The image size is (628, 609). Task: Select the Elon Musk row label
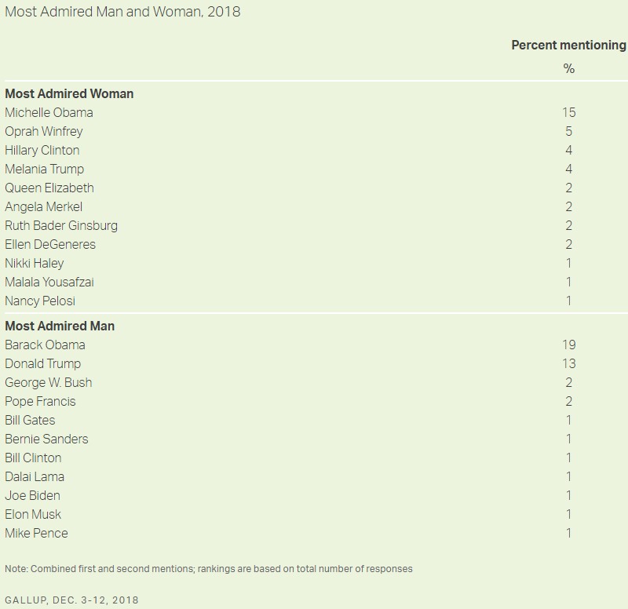[33, 514]
